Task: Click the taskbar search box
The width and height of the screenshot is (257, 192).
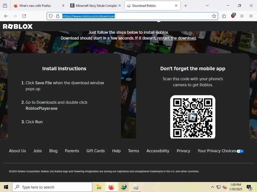Action: pos(52,187)
